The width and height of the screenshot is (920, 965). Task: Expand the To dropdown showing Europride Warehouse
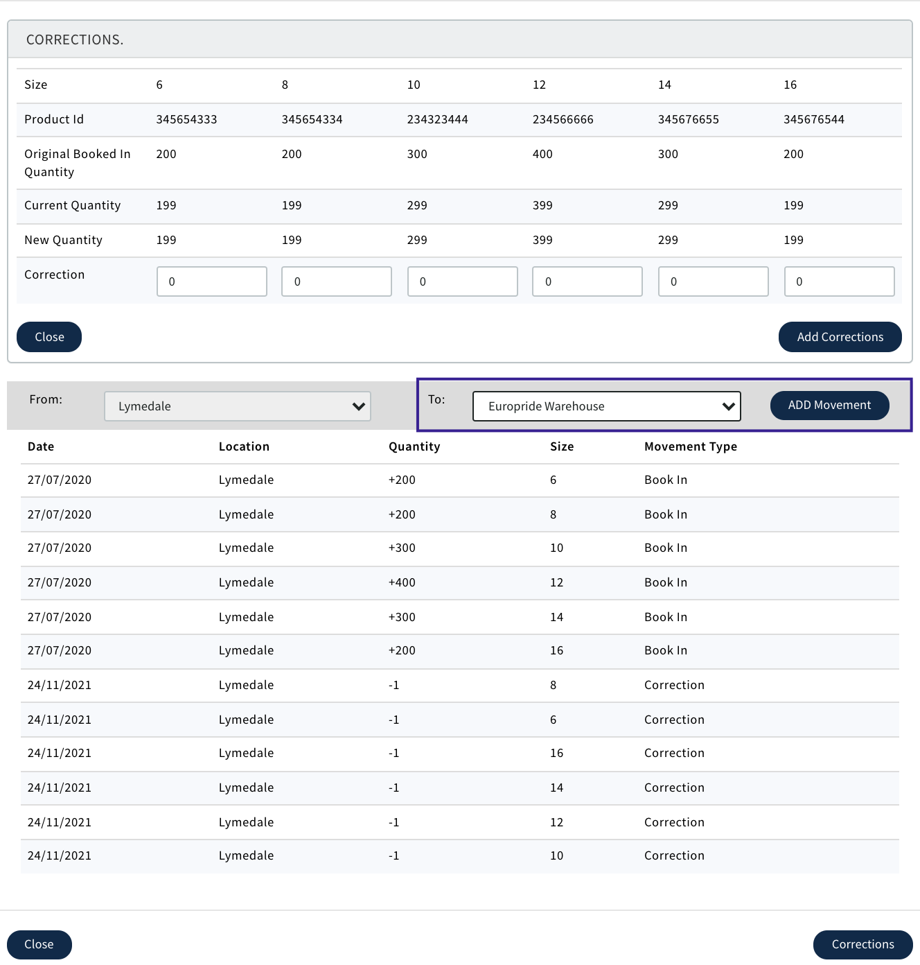[606, 406]
